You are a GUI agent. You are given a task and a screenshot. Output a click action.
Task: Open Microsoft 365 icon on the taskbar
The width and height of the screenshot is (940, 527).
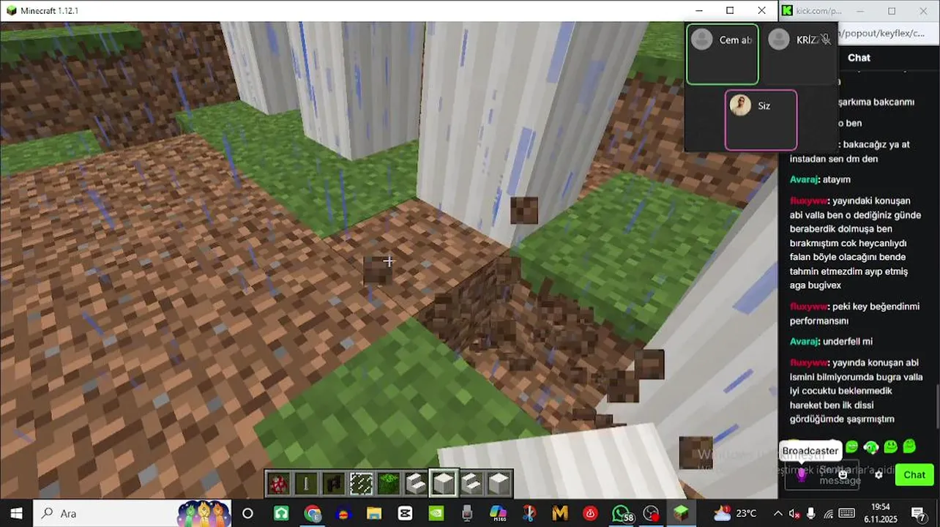pos(498,513)
